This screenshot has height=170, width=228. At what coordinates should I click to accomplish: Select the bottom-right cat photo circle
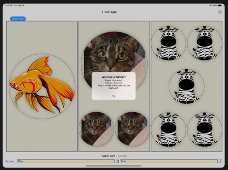click(x=132, y=129)
